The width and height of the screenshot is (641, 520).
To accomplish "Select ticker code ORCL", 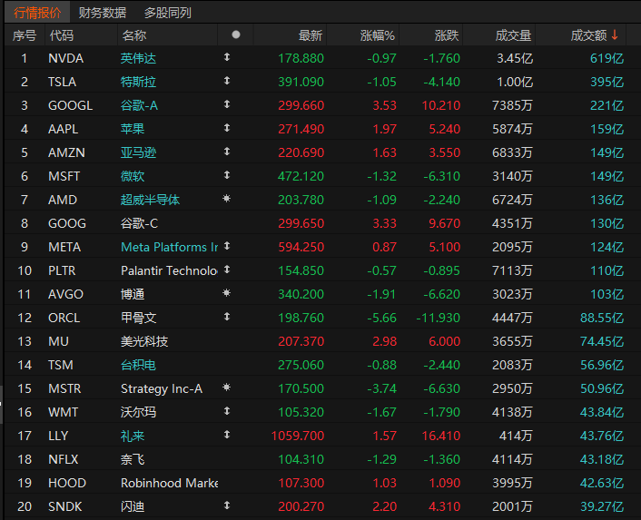I will 64,318.
